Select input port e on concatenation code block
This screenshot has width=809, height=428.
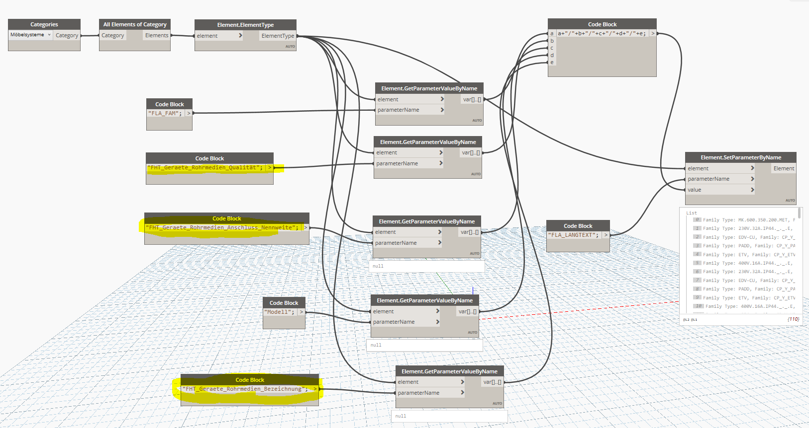pyautogui.click(x=552, y=63)
